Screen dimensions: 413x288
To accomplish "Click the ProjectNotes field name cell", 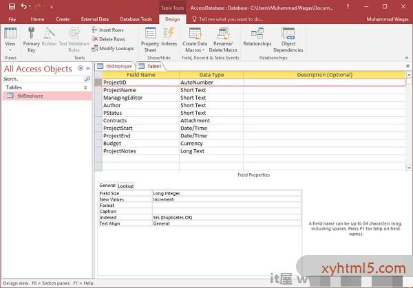I will (140, 151).
